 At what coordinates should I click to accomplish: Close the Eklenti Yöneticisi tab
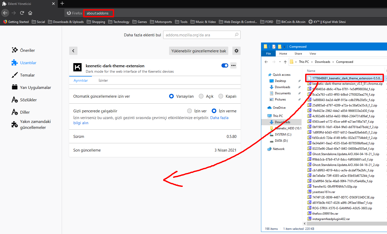click(x=53, y=4)
